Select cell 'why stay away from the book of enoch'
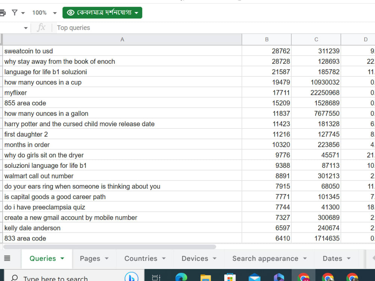Viewport: 375px width, 281px height. (122, 61)
